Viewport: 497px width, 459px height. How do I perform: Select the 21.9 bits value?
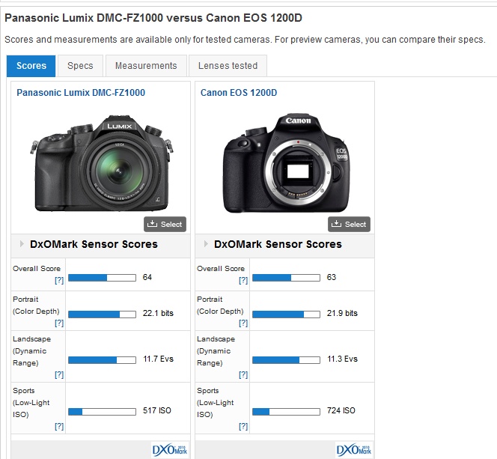[x=342, y=313]
